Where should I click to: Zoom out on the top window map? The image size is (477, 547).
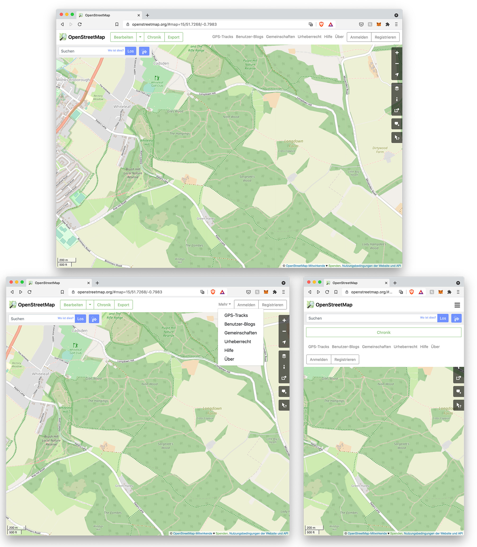pos(397,64)
